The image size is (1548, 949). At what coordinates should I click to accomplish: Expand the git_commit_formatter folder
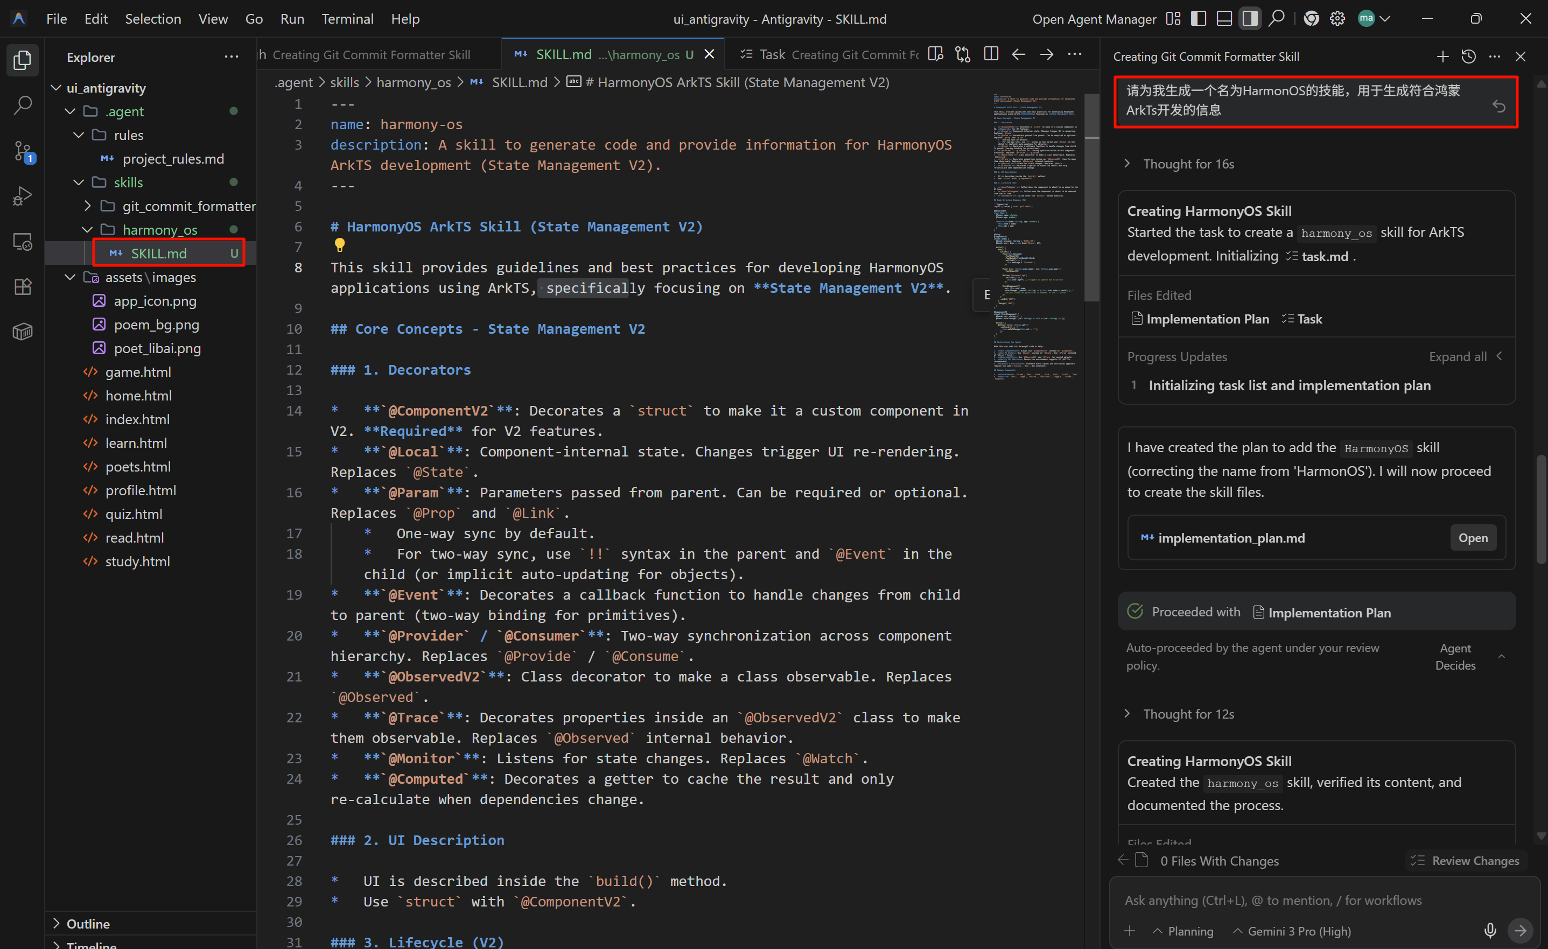click(87, 206)
